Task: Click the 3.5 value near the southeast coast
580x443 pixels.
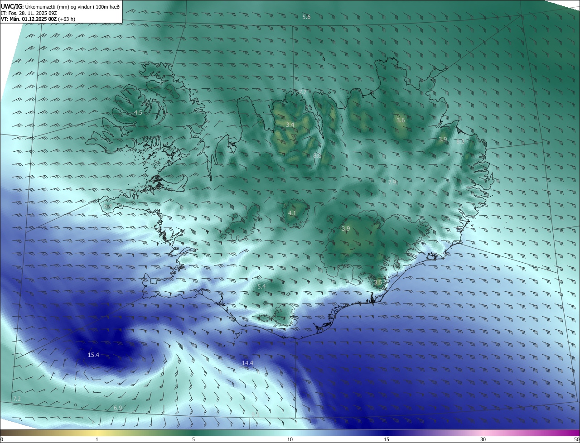Action: (x=378, y=282)
